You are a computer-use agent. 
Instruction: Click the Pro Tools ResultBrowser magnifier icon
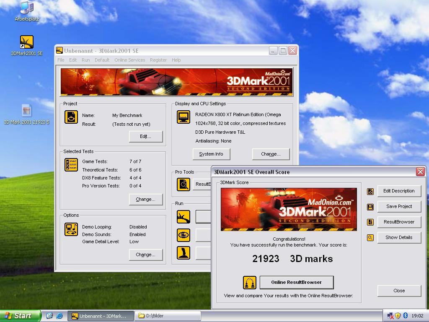point(183,184)
